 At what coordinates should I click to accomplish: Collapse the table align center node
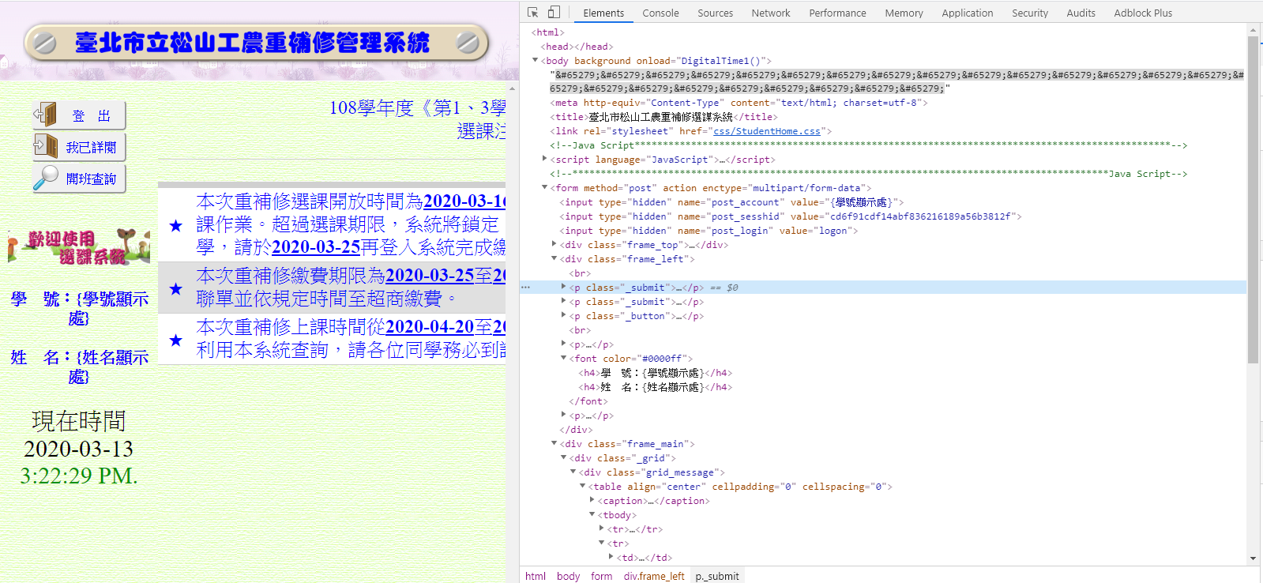click(x=582, y=486)
